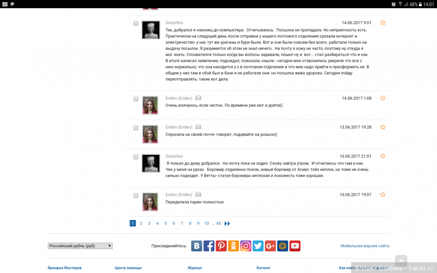
Task: Click the Pinterest social icon
Action: click(x=221, y=246)
